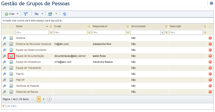Open the Criar Filtro link
Image resolution: width=215 pixels, height=112 pixels.
pyautogui.click(x=11, y=106)
